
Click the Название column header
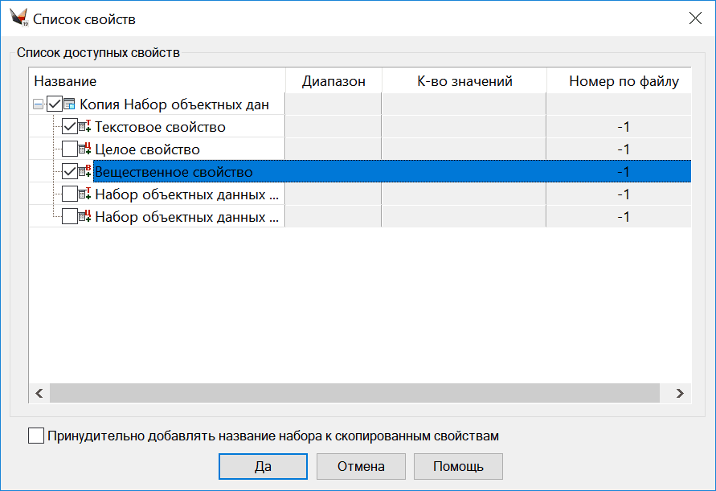click(x=158, y=81)
